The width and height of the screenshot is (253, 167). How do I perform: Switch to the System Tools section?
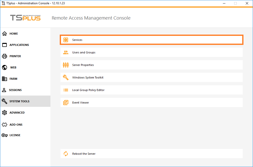coord(19,101)
